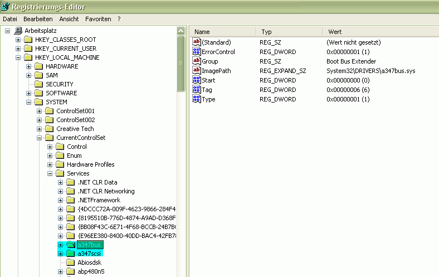
Task: Sort values by the Typ column
Action: click(290, 32)
